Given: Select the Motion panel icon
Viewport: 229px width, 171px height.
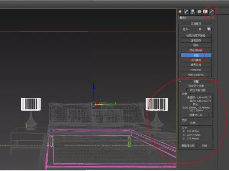Looking at the screenshot, I should (199, 12).
